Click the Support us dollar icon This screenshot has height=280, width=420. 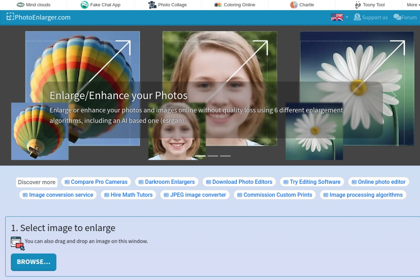tap(357, 17)
